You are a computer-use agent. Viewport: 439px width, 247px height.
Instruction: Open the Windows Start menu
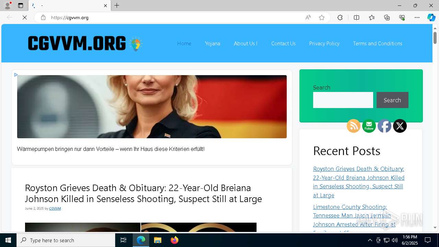[8, 240]
